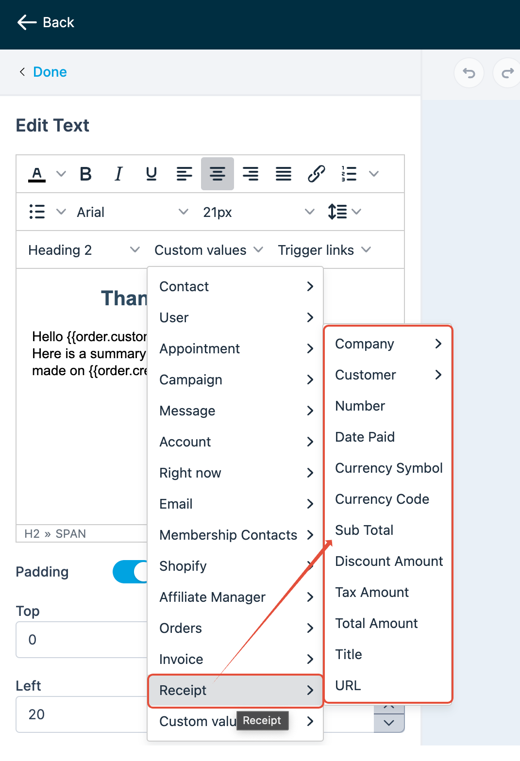520x761 pixels.
Task: Click the Top padding input field
Action: point(81,640)
